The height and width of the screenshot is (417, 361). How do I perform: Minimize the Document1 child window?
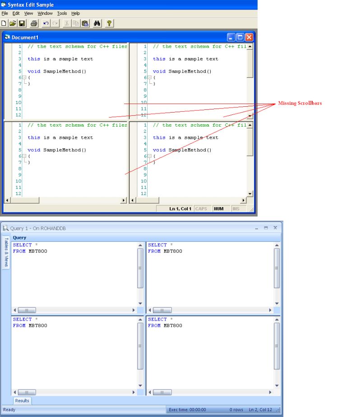coord(231,37)
